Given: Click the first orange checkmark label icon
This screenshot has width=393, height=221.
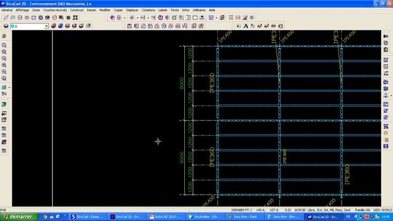Looking at the screenshot, I should (260, 26).
